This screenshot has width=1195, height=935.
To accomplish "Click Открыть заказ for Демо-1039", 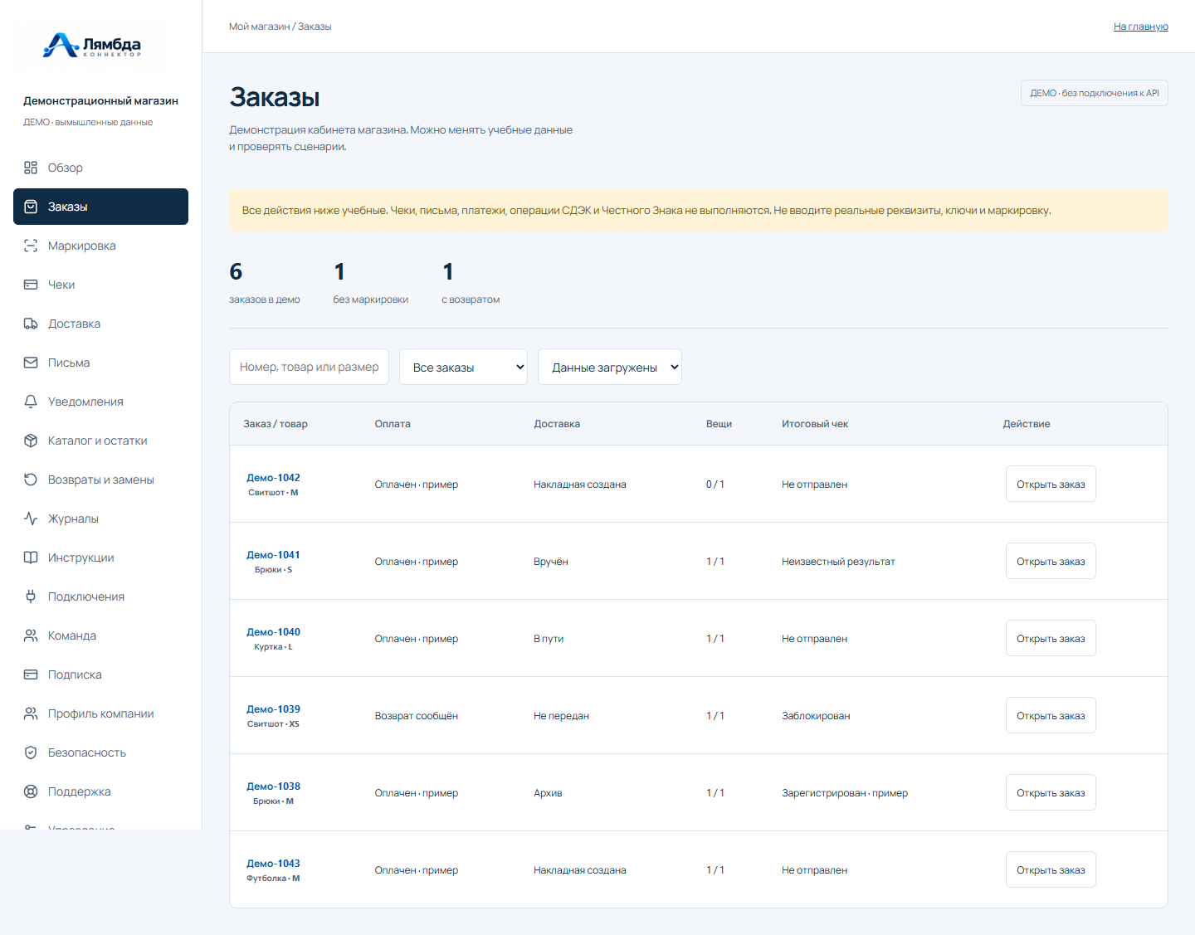I will pyautogui.click(x=1051, y=715).
